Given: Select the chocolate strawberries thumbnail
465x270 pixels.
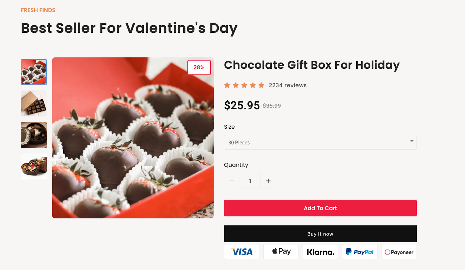Looking at the screenshot, I should coord(34,72).
